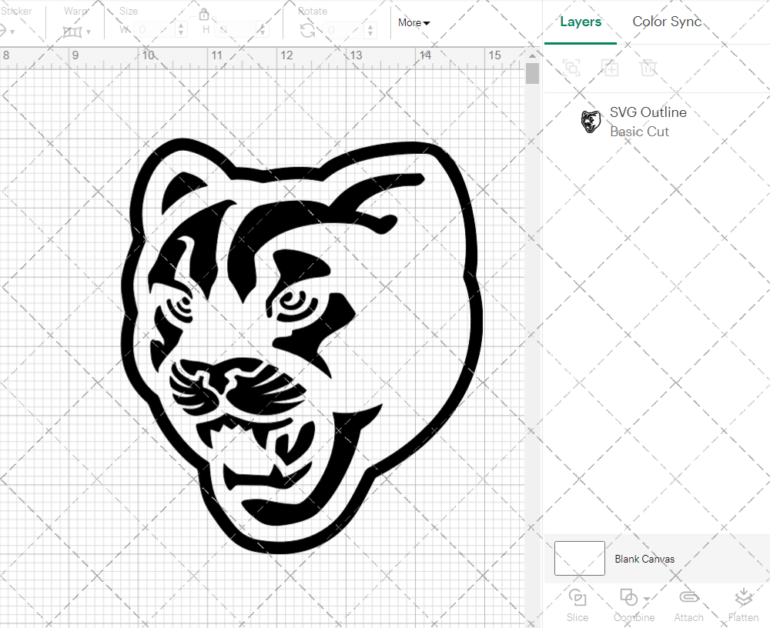Open the More dropdown
The width and height of the screenshot is (770, 628).
point(413,23)
